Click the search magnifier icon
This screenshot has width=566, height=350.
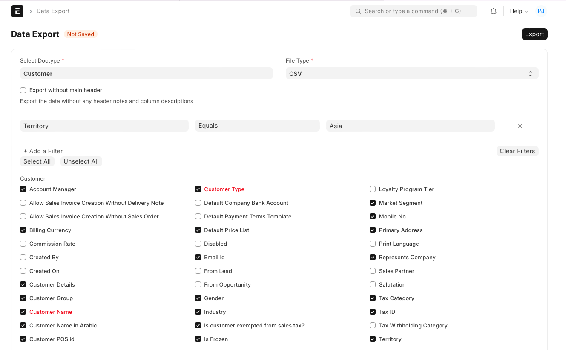(358, 11)
